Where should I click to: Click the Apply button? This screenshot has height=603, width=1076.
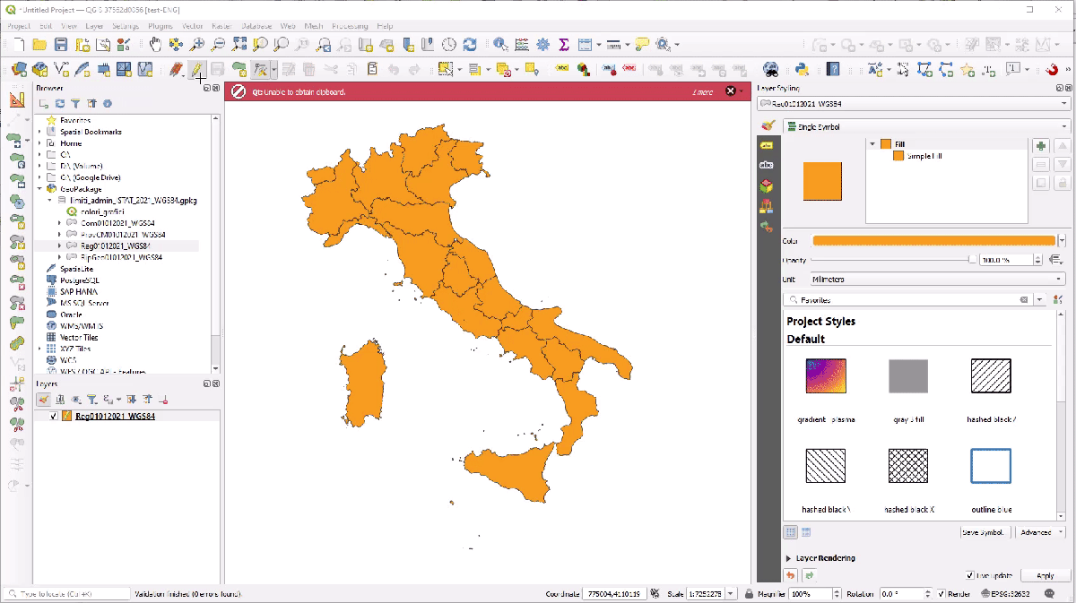pyautogui.click(x=1045, y=575)
